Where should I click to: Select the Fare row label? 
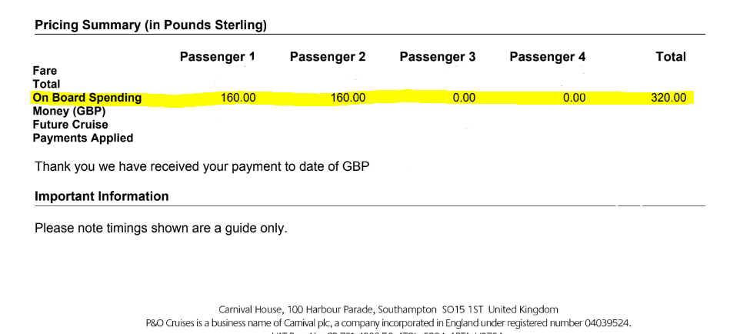tap(45, 71)
